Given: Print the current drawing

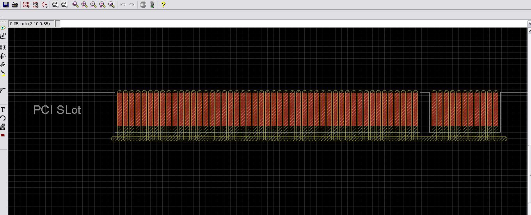Looking at the screenshot, I should (14, 5).
